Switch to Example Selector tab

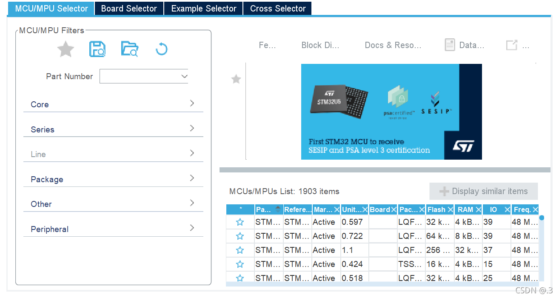[x=203, y=9]
